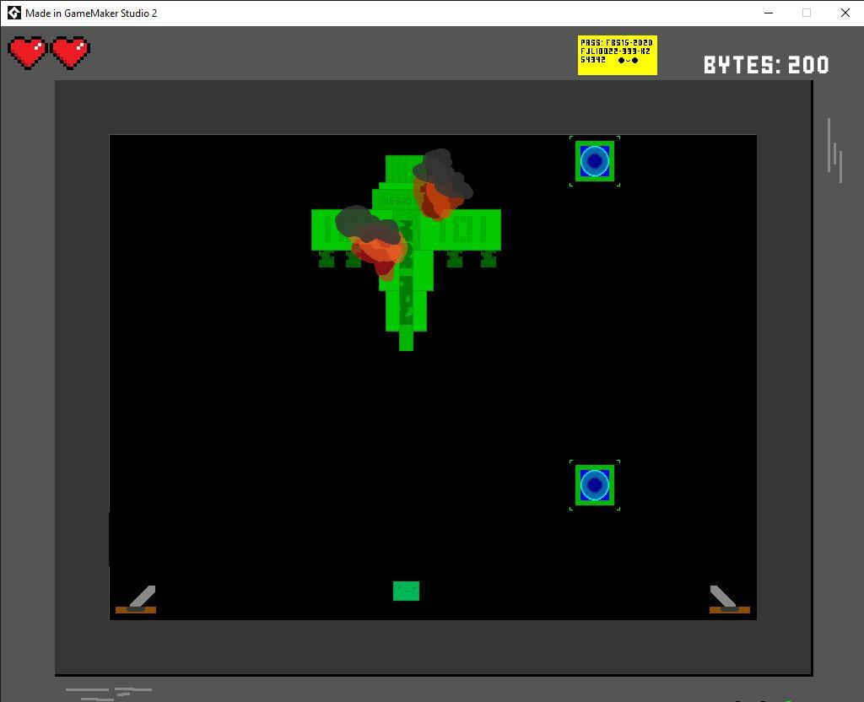Shoot the far-left turret under the ship's wing
The height and width of the screenshot is (702, 864).
[x=327, y=259]
